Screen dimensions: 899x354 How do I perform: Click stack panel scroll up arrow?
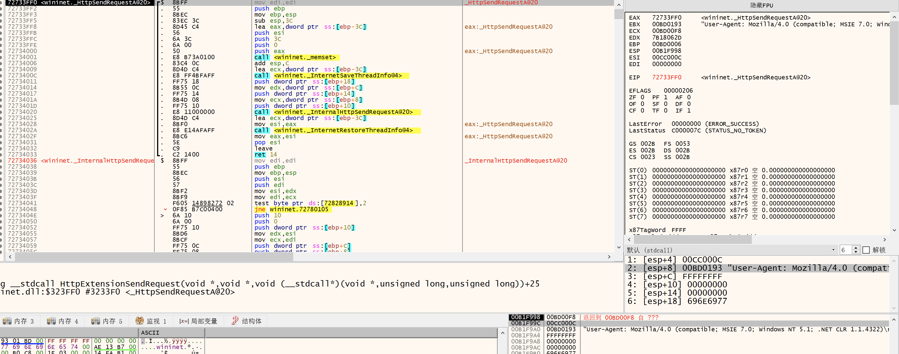pyautogui.click(x=894, y=319)
